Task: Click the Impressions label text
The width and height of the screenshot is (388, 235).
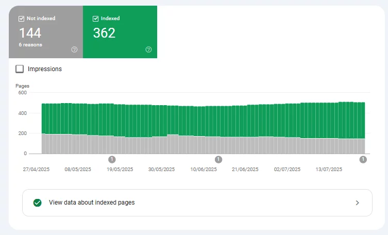Action: [45, 69]
